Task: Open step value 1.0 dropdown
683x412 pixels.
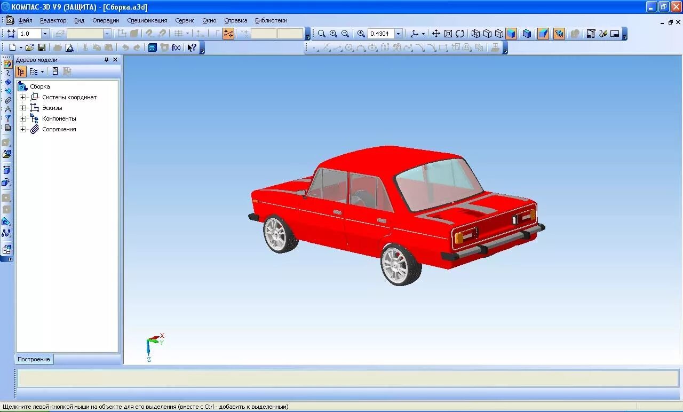Action: (x=45, y=34)
